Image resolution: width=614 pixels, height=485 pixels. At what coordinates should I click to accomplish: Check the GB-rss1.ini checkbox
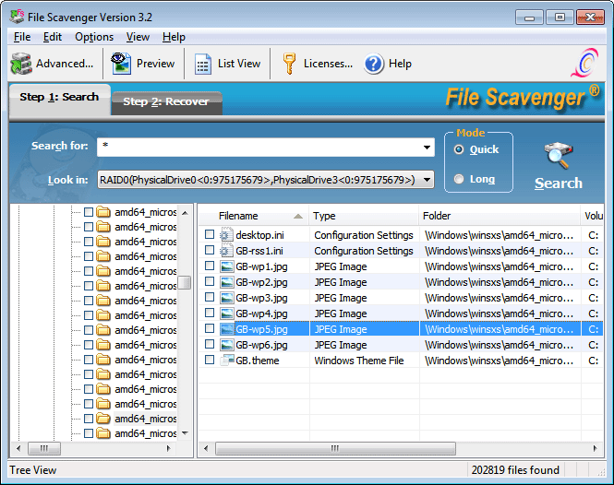pyautogui.click(x=210, y=250)
